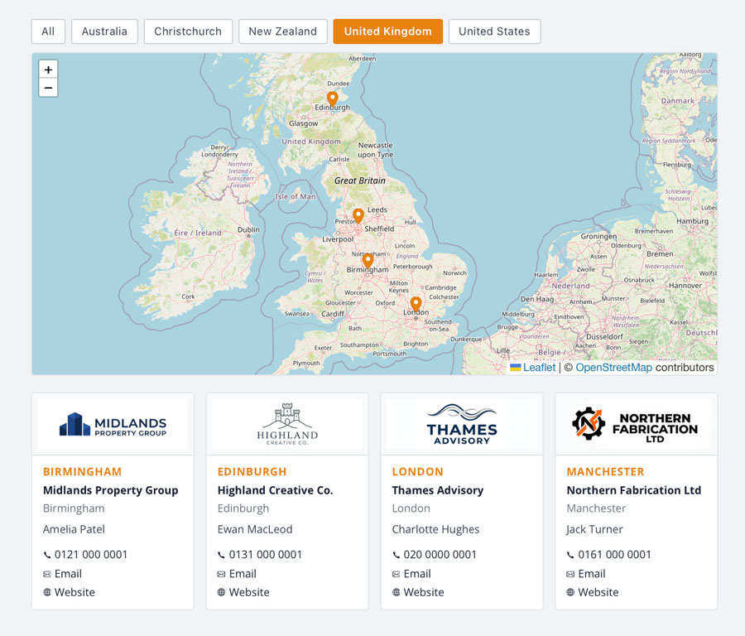Viewport: 745px width, 636px height.
Task: Email Highland Creative Co.
Action: click(x=242, y=573)
